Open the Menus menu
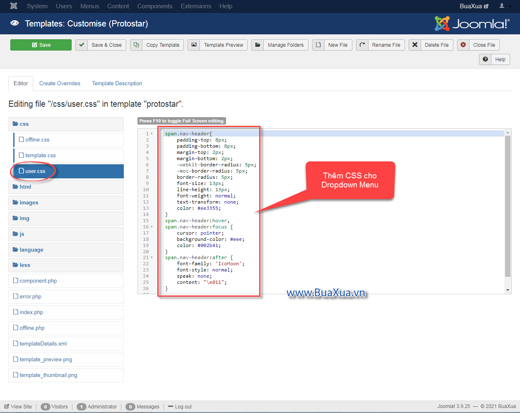The image size is (520, 413). coord(89,6)
